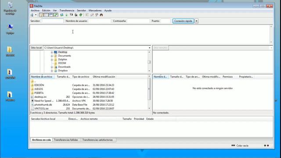Open the Edición menu
This screenshot has height=158, width=281.
point(46,11)
